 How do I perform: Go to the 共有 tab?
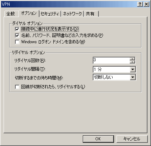[x=91, y=14]
